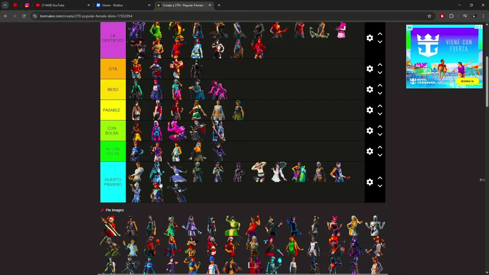The image size is (489, 275).
Task: Click the CON BOLSA tier label
Action: 113,131
